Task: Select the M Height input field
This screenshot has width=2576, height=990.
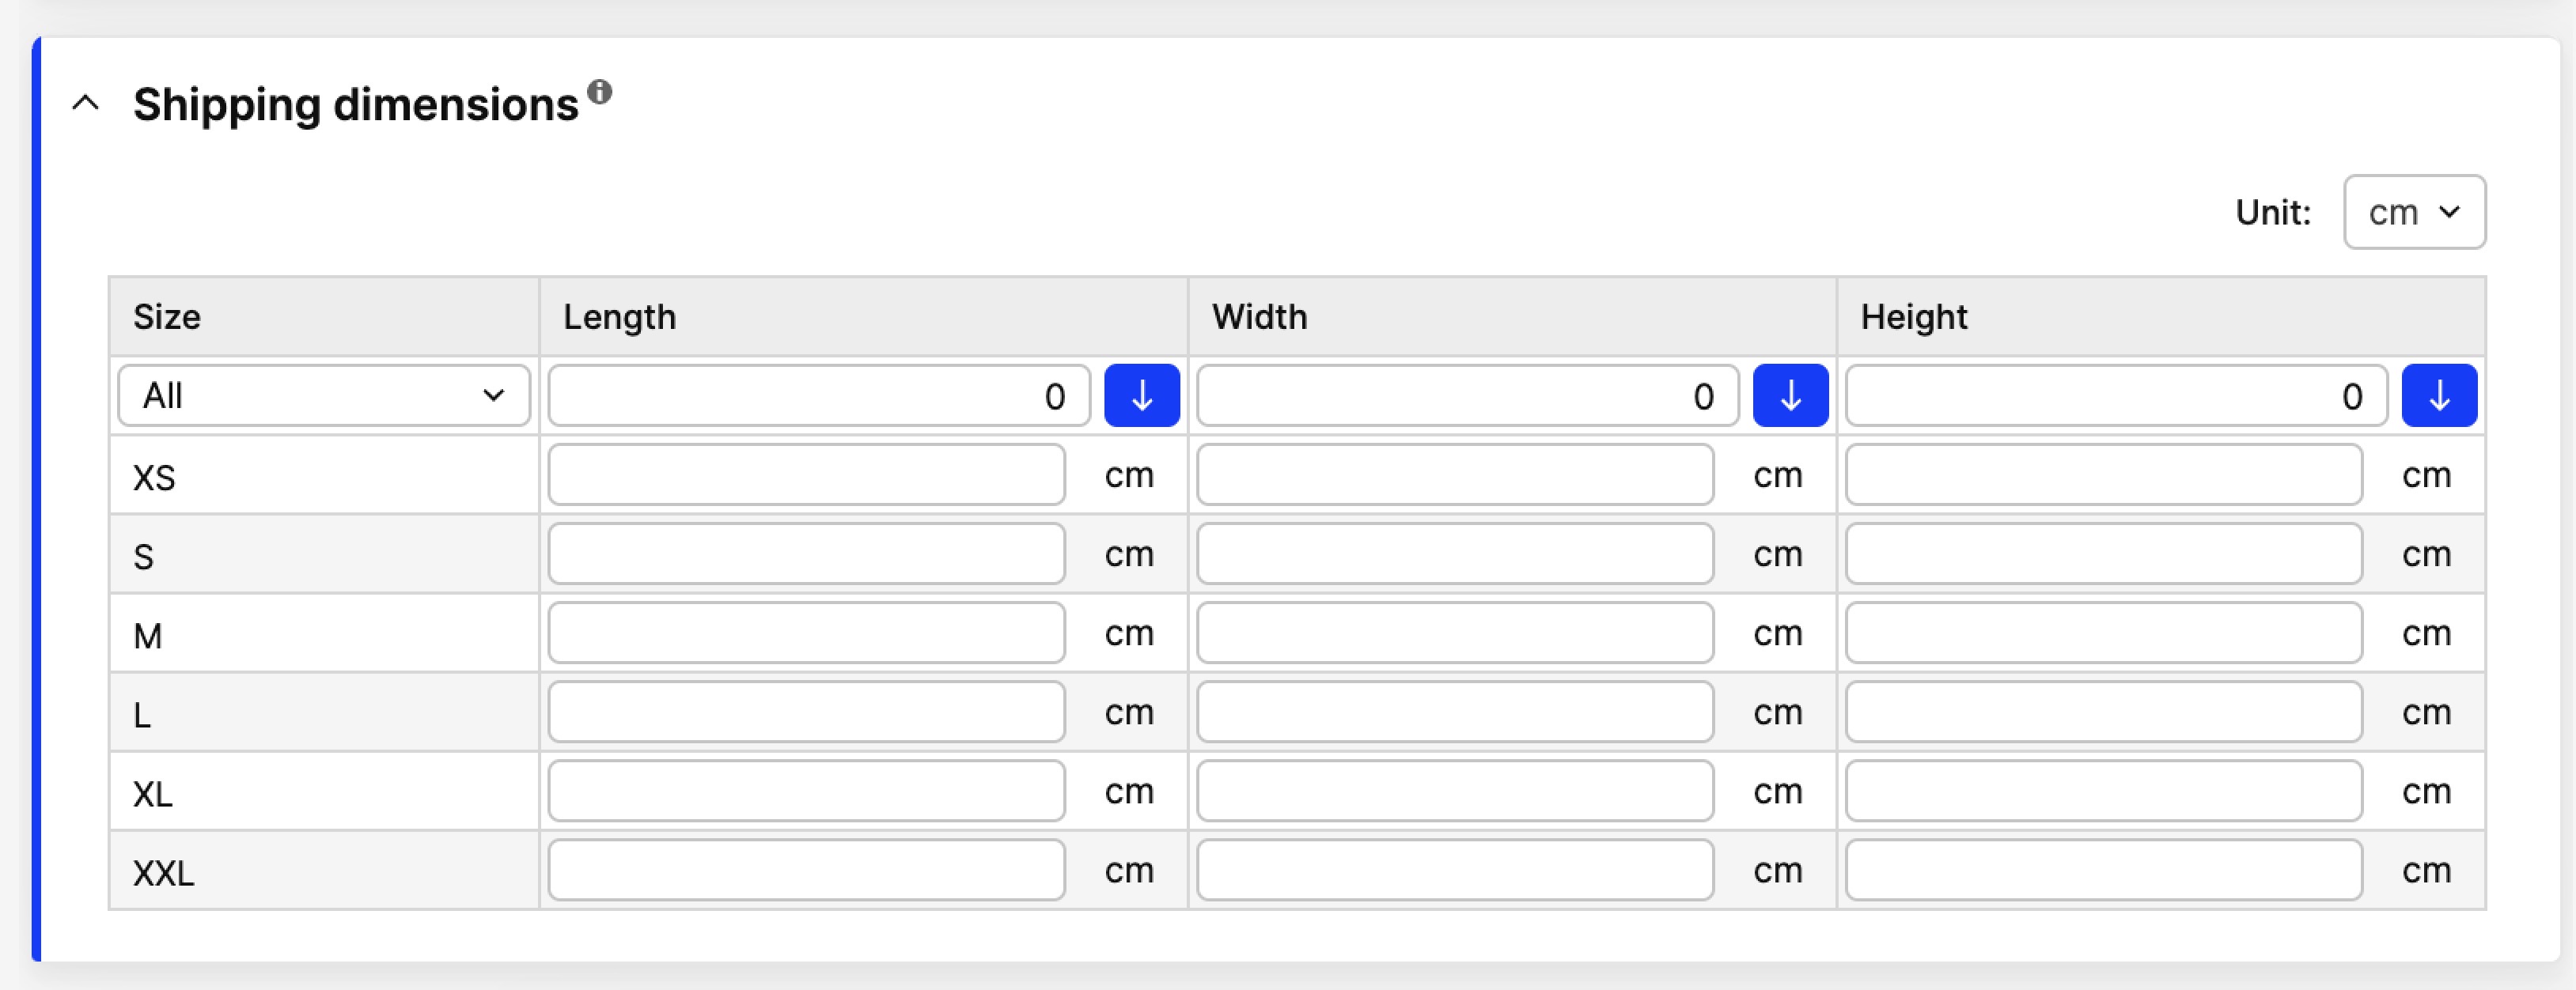Action: coord(2104,633)
